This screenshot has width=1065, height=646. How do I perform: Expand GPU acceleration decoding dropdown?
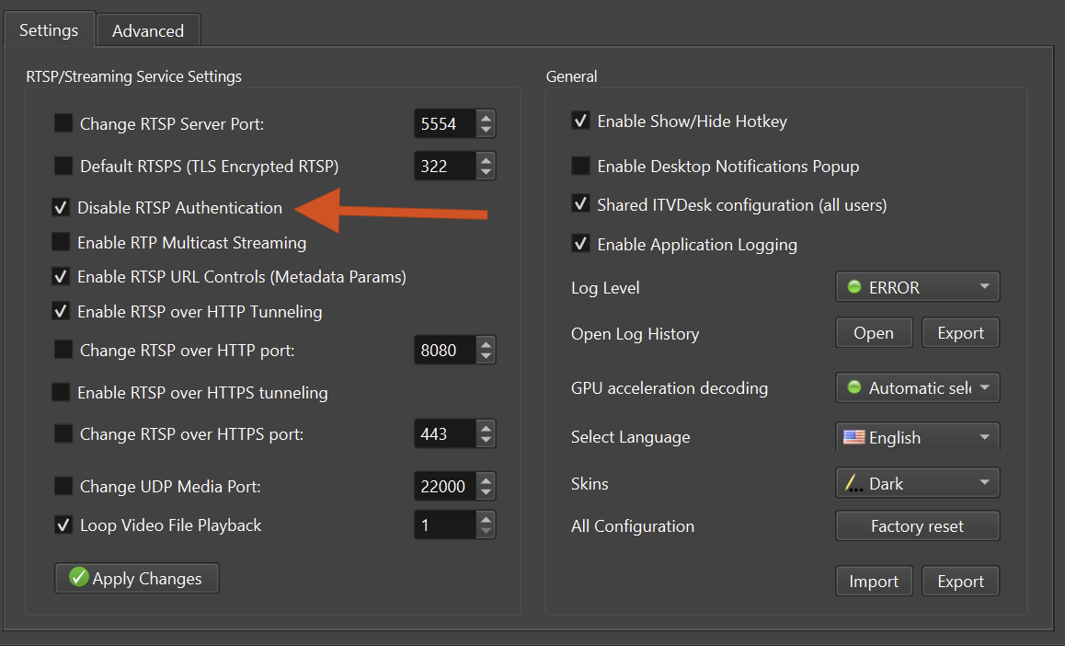(x=917, y=388)
